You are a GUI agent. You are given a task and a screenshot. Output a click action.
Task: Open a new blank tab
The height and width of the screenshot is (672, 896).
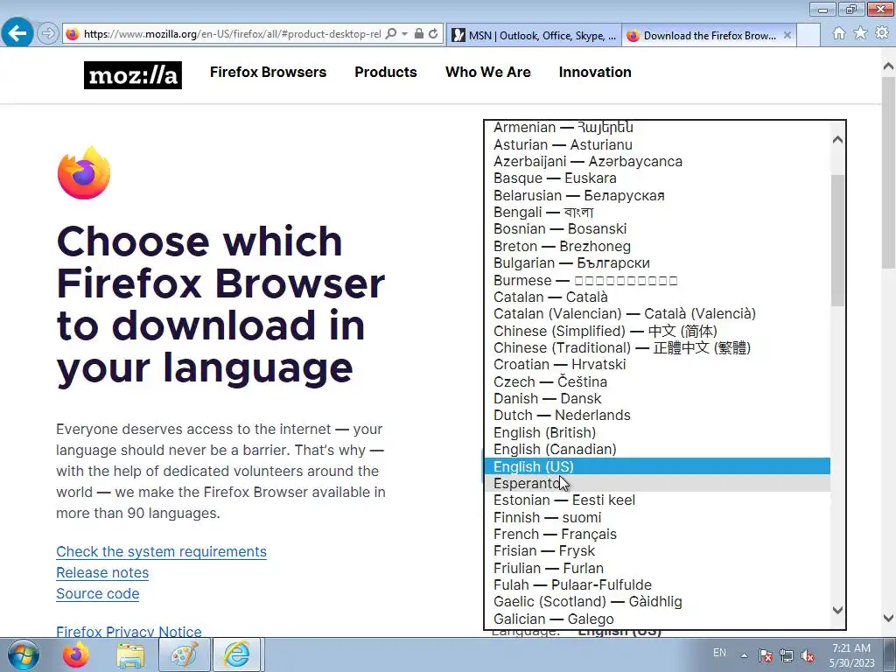808,35
